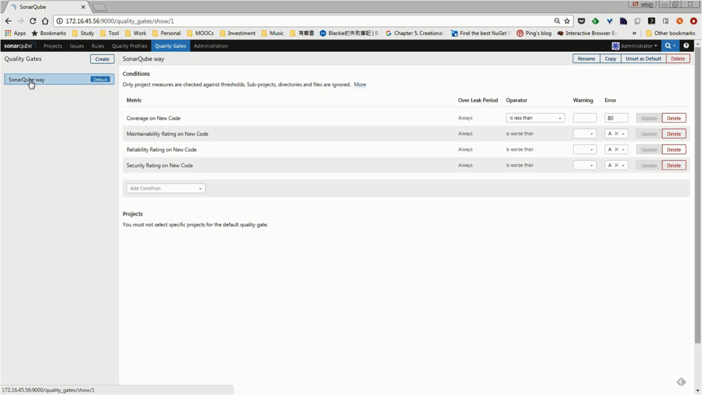Open the new tab button

tap(99, 7)
